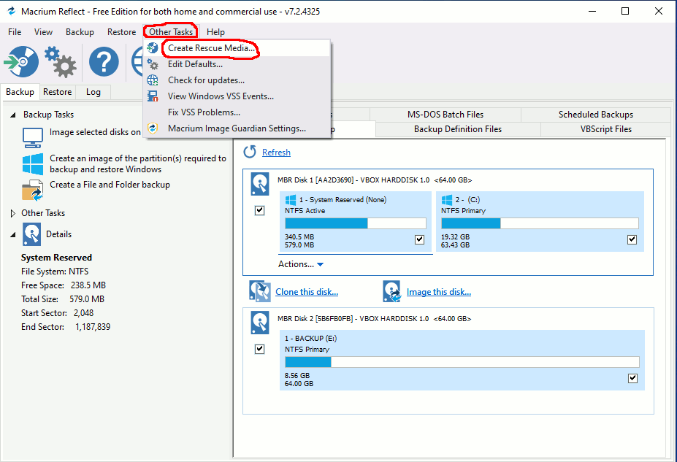Viewport: 677px width, 462px height.
Task: Open the Restore menu
Action: pos(121,32)
